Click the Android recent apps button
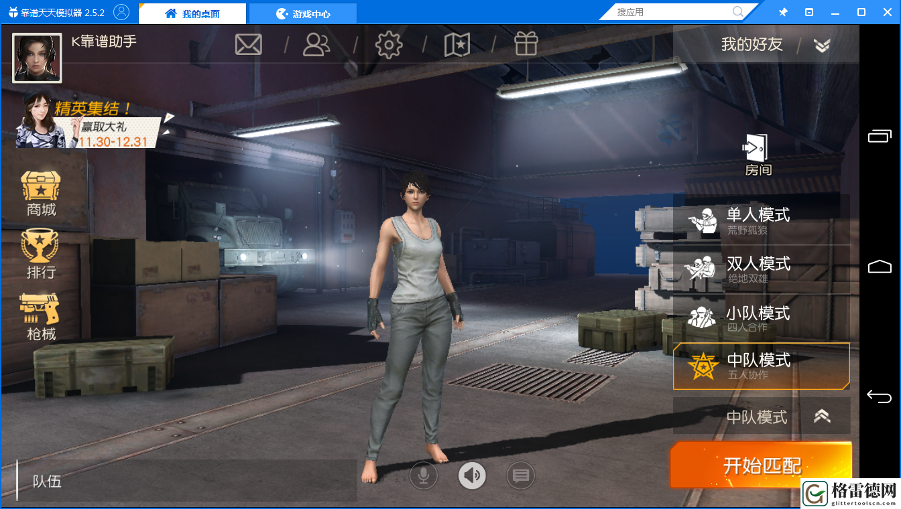This screenshot has height=509, width=901. click(880, 137)
